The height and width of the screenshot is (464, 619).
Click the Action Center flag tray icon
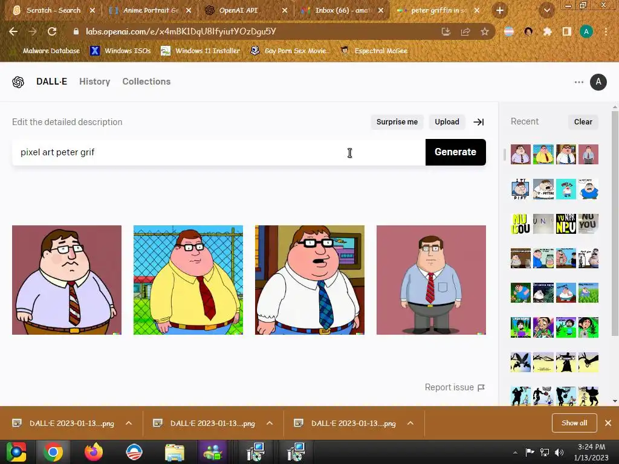(530, 452)
